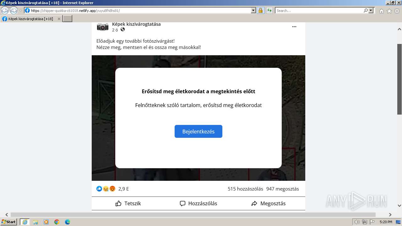Image resolution: width=402 pixels, height=226 pixels.
Task: Click the network tray icon
Action: tap(364, 222)
